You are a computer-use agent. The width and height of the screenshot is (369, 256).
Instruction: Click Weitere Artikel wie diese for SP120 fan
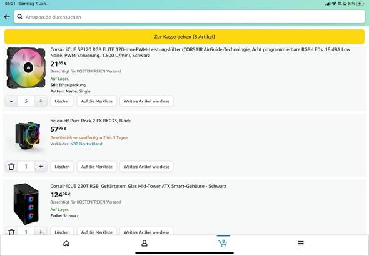[x=146, y=101]
